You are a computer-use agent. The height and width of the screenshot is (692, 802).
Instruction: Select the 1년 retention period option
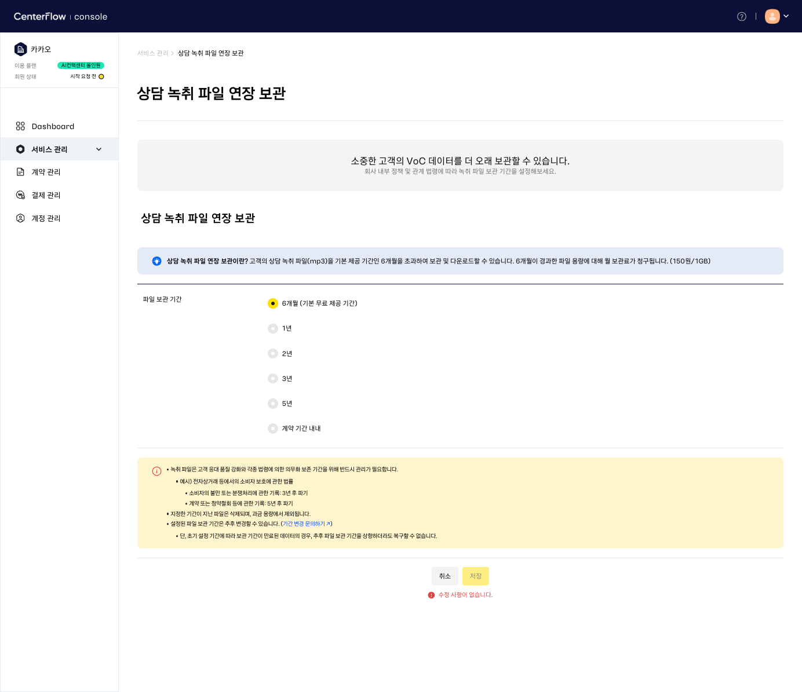click(x=273, y=328)
